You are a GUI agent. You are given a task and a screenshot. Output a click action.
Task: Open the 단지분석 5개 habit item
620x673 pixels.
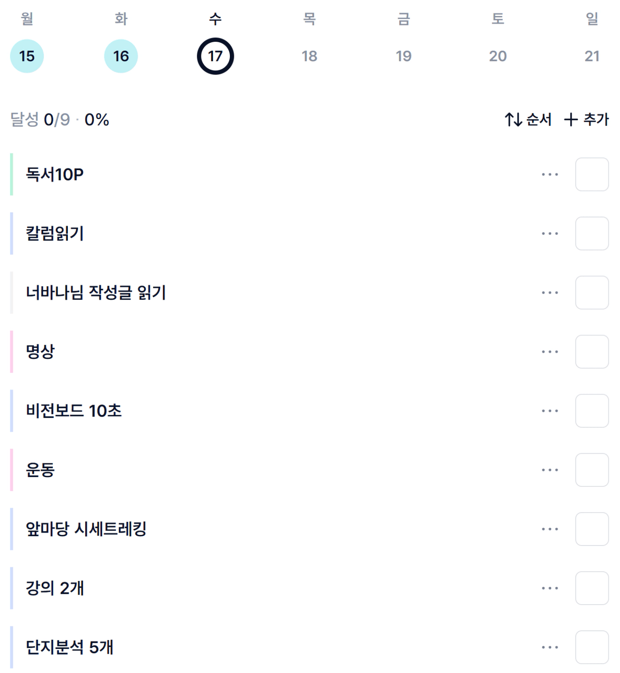pyautogui.click(x=70, y=647)
